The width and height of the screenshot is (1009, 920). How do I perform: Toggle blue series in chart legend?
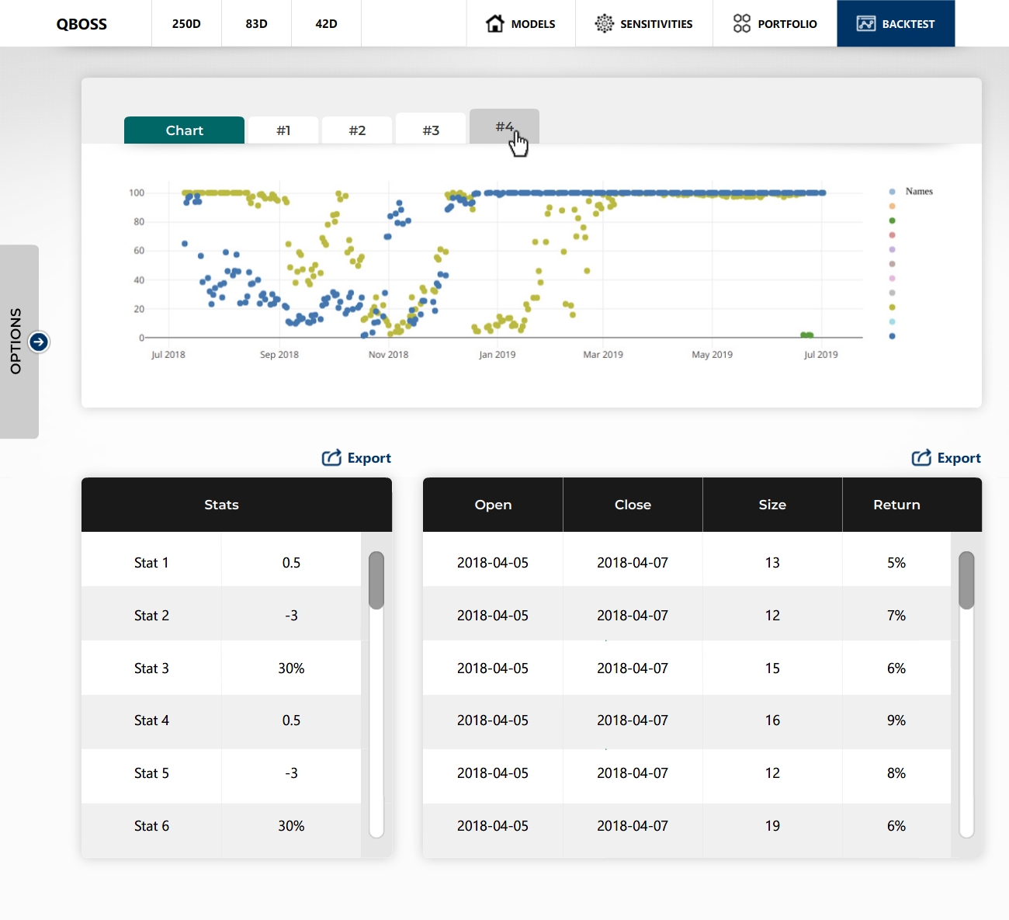tap(892, 336)
